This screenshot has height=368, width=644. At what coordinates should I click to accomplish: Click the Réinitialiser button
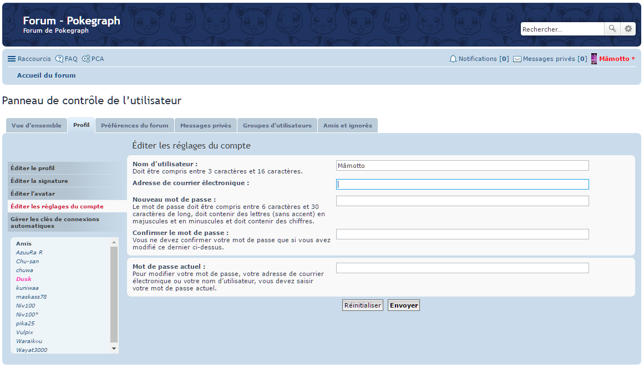click(x=363, y=305)
